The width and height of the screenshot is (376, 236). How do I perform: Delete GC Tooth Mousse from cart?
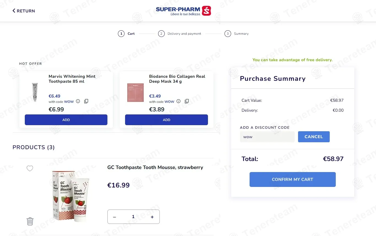click(30, 221)
